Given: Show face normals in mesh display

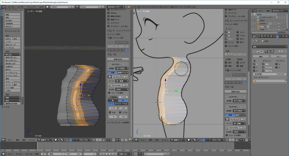Looking at the screenshot, I should click(232, 54).
